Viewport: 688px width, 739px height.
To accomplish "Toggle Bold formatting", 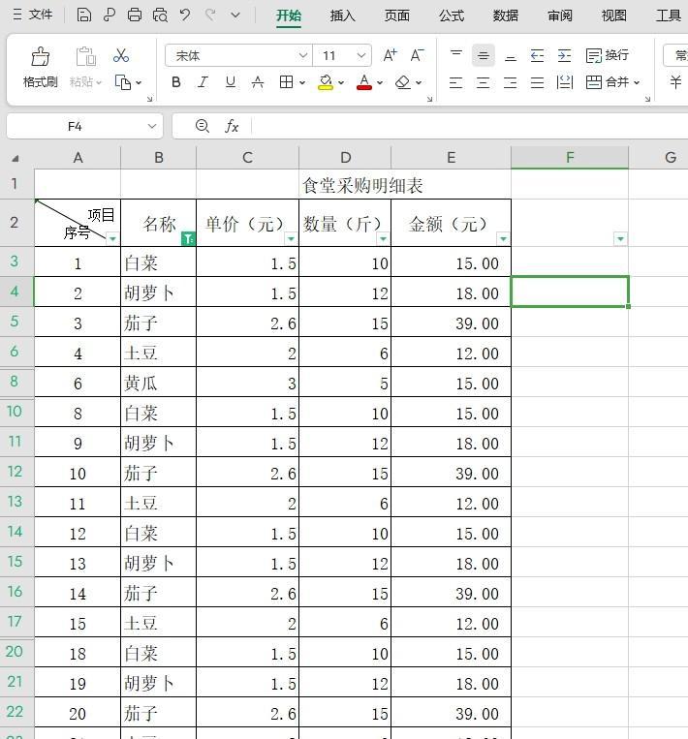I will pyautogui.click(x=176, y=82).
